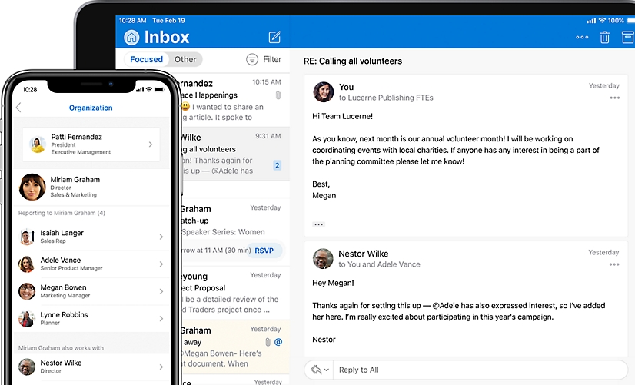The image size is (635, 385).
Task: Click the RSVP button on the invite
Action: pyautogui.click(x=264, y=250)
